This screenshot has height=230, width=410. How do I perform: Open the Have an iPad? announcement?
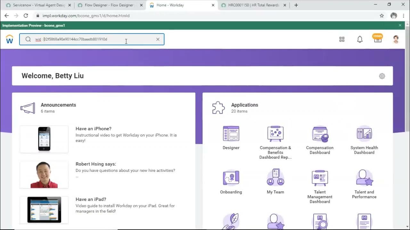(91, 199)
